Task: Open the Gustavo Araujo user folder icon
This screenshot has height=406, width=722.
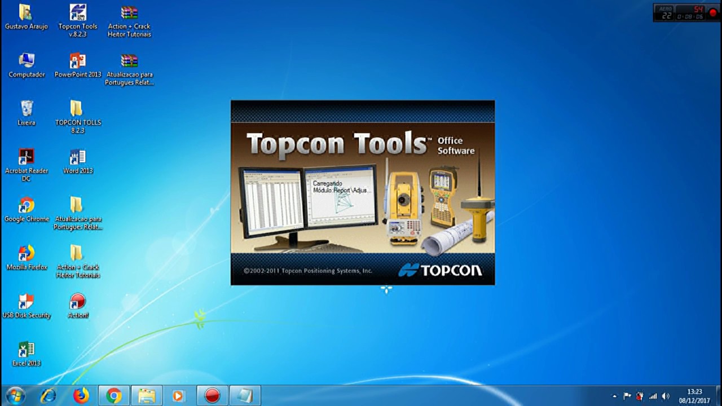Action: coord(26,17)
